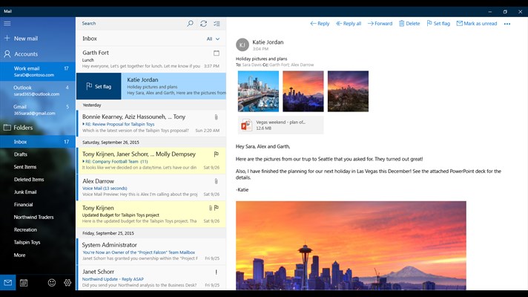This screenshot has height=297, width=528.
Task: Open System Administrator email
Action: pyautogui.click(x=151, y=251)
